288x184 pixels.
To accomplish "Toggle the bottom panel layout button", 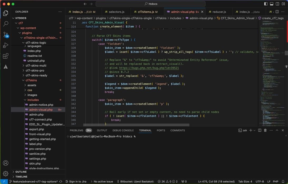I will click(271, 4).
